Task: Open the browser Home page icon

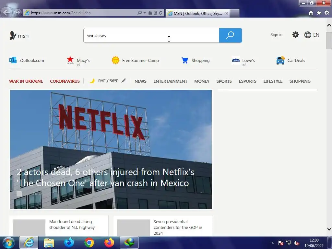Action: coord(311,13)
